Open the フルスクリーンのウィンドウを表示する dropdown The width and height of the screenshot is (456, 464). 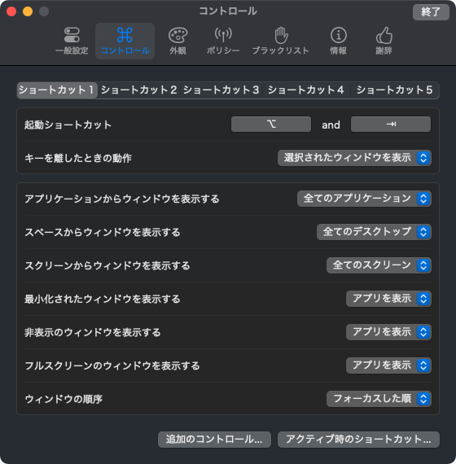(x=388, y=366)
